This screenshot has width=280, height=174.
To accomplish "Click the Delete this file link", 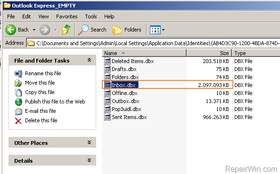I will [41, 120].
